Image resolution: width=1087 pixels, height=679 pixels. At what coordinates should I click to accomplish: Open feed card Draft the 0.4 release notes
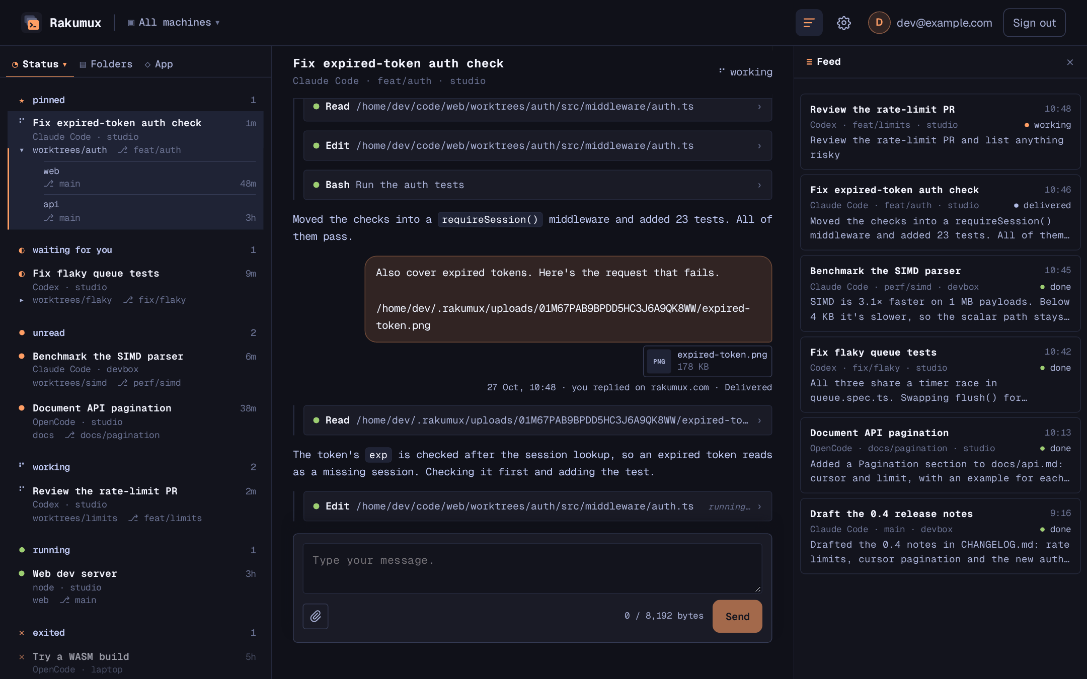940,536
